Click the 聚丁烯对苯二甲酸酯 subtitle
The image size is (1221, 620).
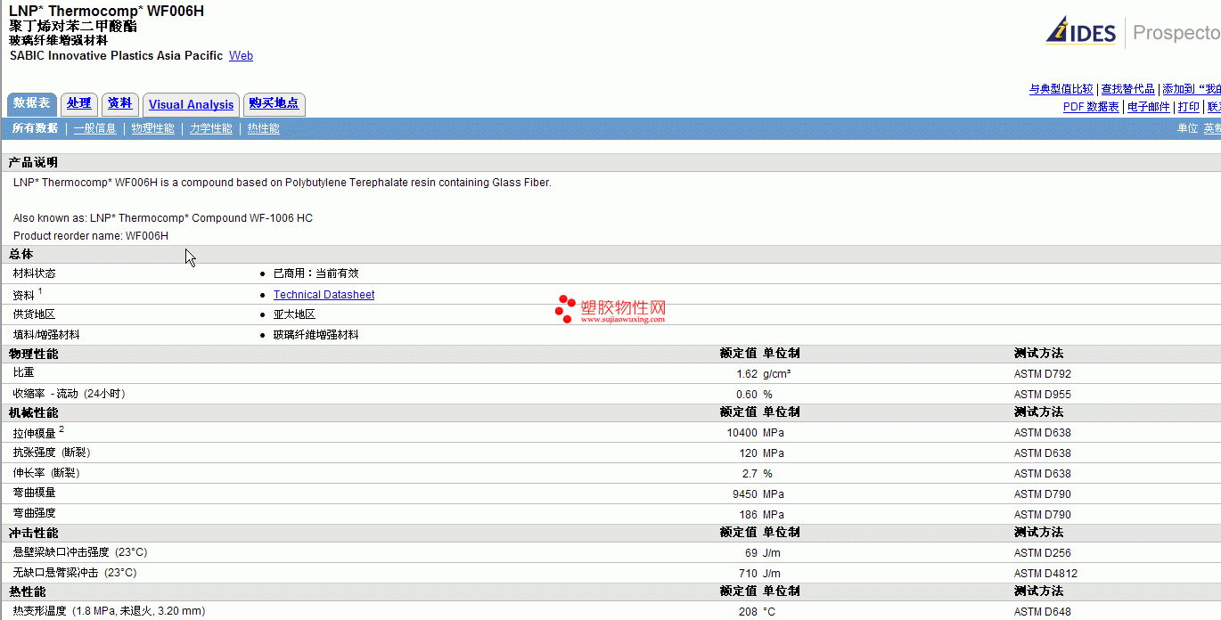(x=73, y=26)
